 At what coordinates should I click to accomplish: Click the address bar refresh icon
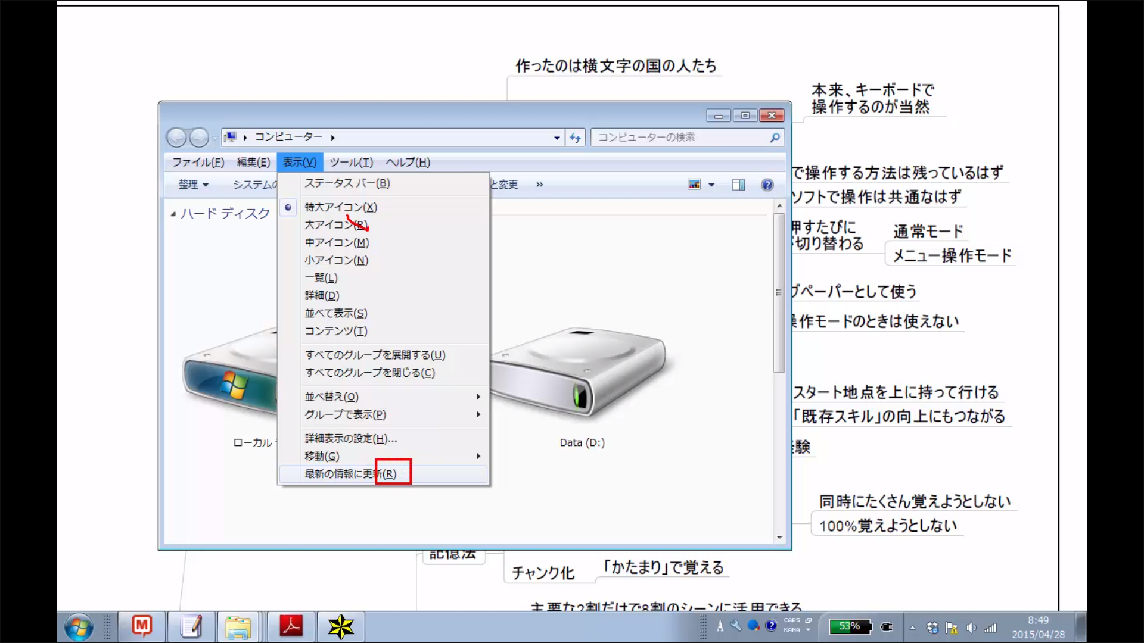(575, 138)
